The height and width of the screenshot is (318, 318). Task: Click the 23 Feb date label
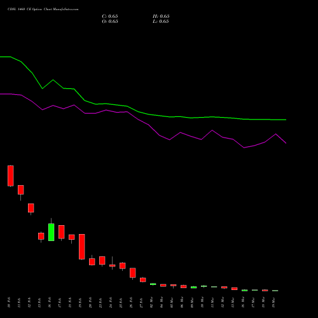(100, 302)
